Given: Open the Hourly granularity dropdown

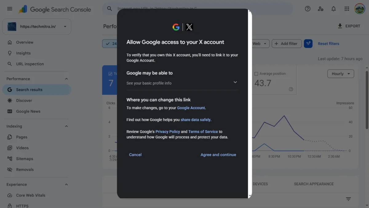Looking at the screenshot, I should [x=341, y=74].
